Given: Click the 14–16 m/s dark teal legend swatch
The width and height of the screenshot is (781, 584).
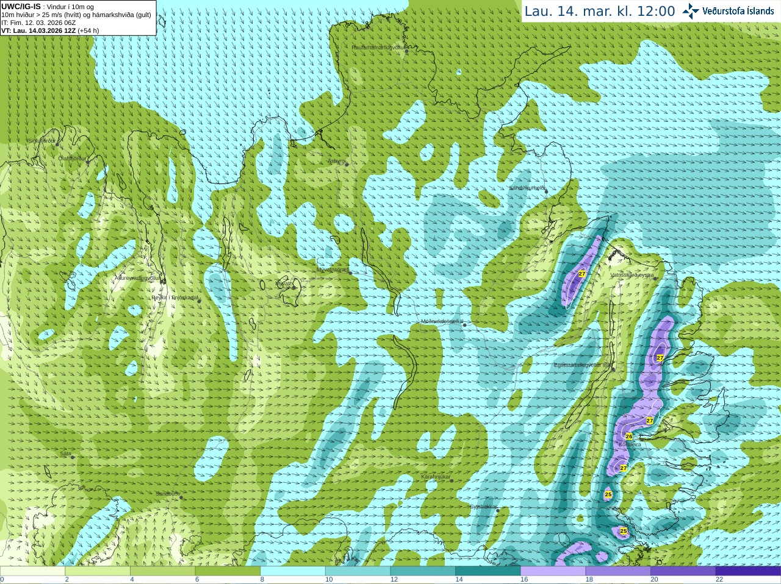Looking at the screenshot, I should [x=488, y=571].
